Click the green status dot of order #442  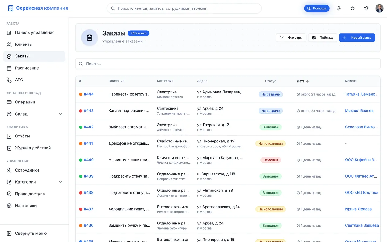click(x=81, y=127)
